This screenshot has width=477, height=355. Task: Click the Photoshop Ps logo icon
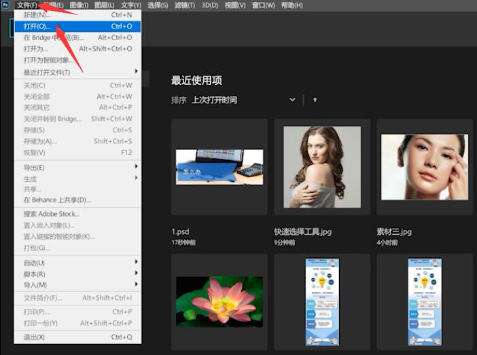[6, 5]
